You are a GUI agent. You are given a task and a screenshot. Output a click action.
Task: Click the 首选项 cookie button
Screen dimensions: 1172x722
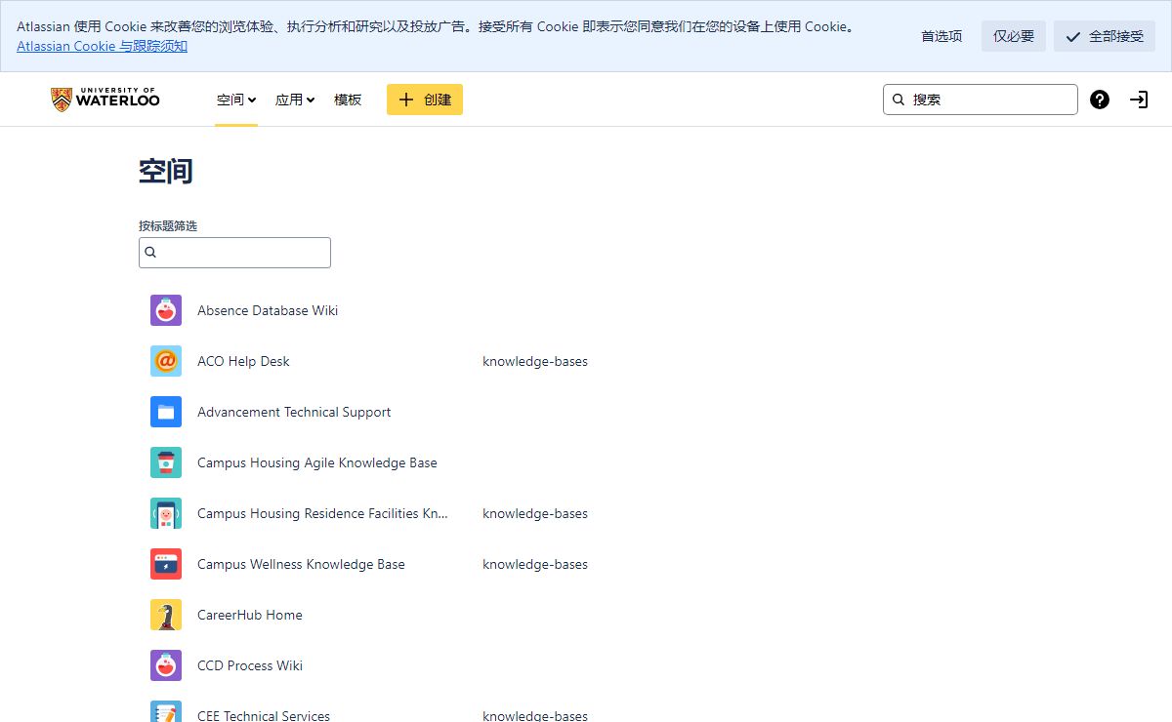click(x=942, y=36)
